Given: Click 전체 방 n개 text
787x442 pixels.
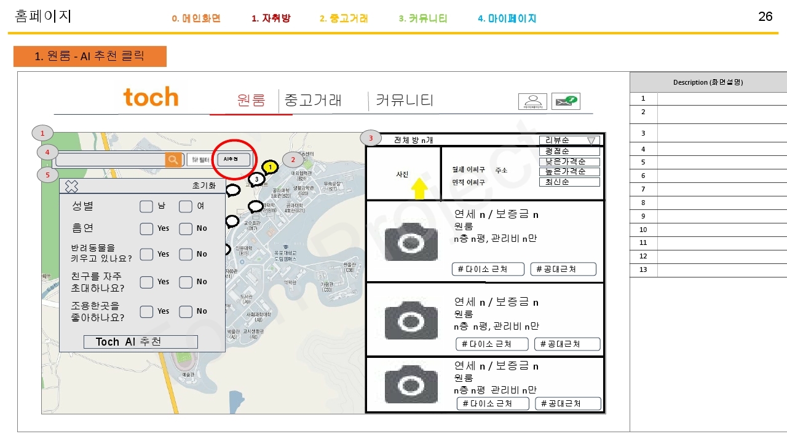Looking at the screenshot, I should [414, 141].
